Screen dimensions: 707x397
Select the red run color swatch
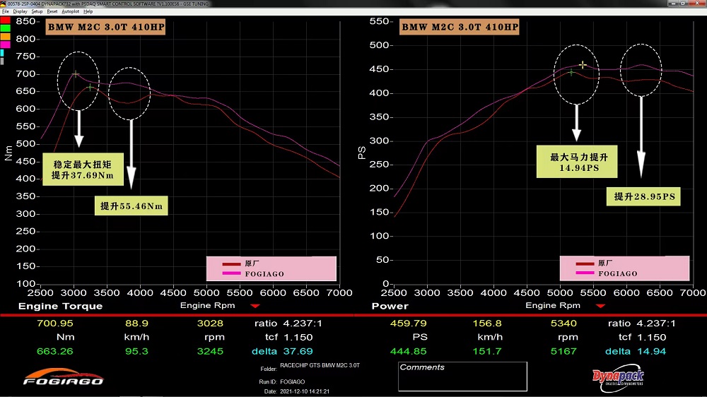tap(5, 20)
